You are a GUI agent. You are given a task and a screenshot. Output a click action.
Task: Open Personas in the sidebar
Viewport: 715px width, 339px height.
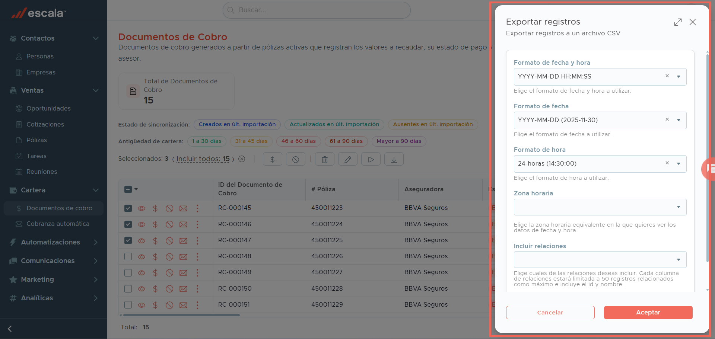click(40, 56)
